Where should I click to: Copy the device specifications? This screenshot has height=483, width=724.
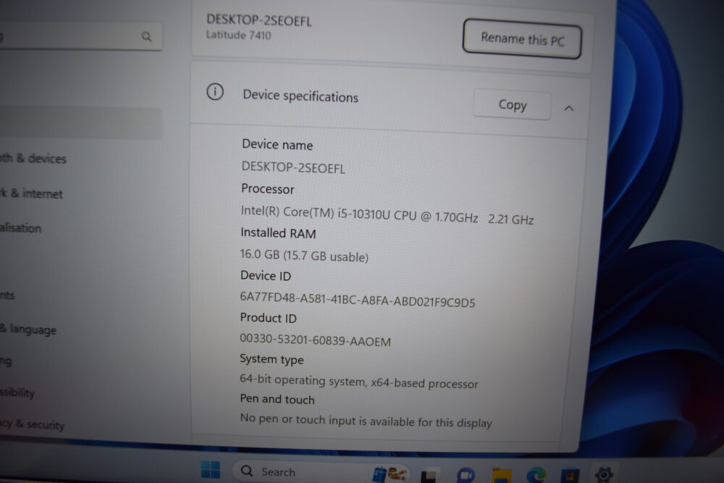pos(512,105)
